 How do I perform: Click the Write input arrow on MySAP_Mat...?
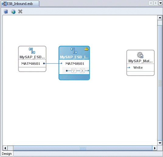pos(129,68)
